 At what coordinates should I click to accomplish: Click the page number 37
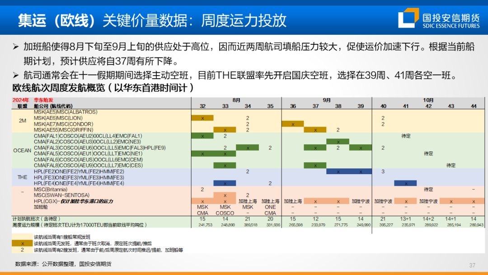tap(472, 266)
